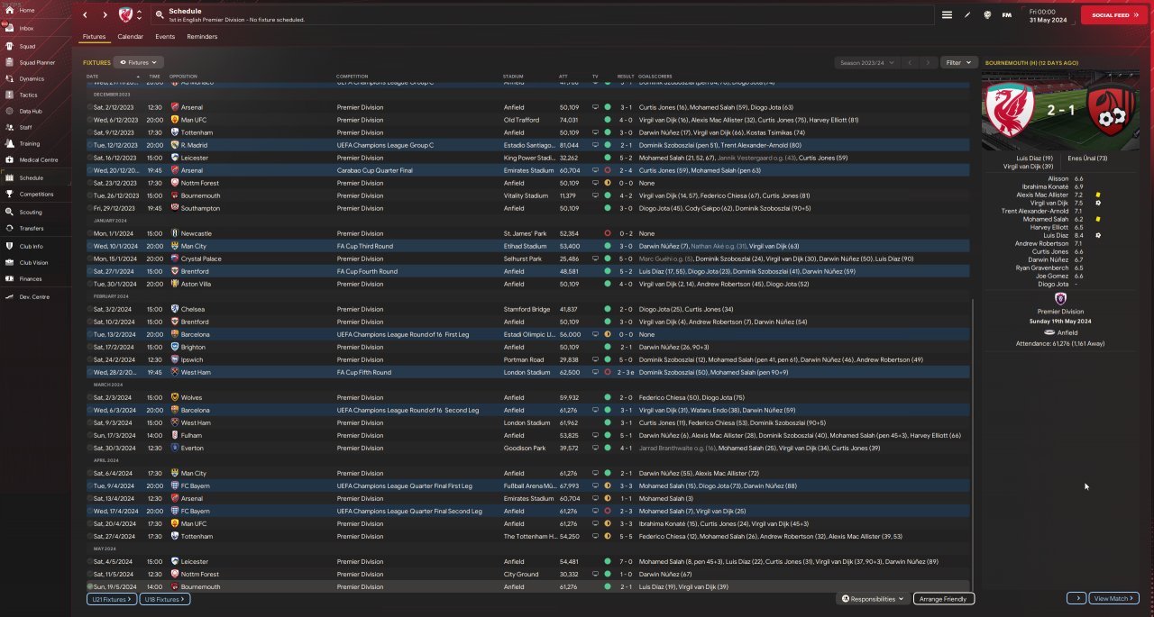Screen dimensions: 1154x617
Task: Open the Squad sidebar icon
Action: [8, 46]
